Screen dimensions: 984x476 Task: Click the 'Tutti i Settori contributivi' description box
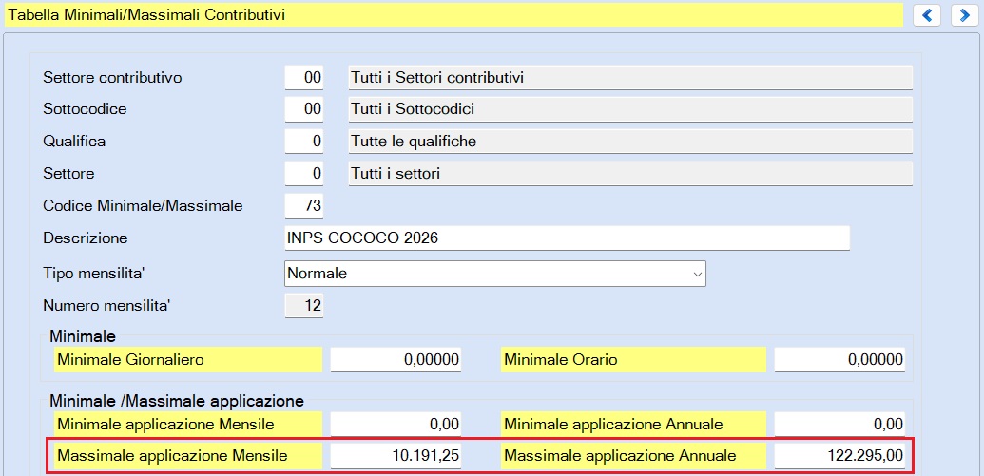630,78
